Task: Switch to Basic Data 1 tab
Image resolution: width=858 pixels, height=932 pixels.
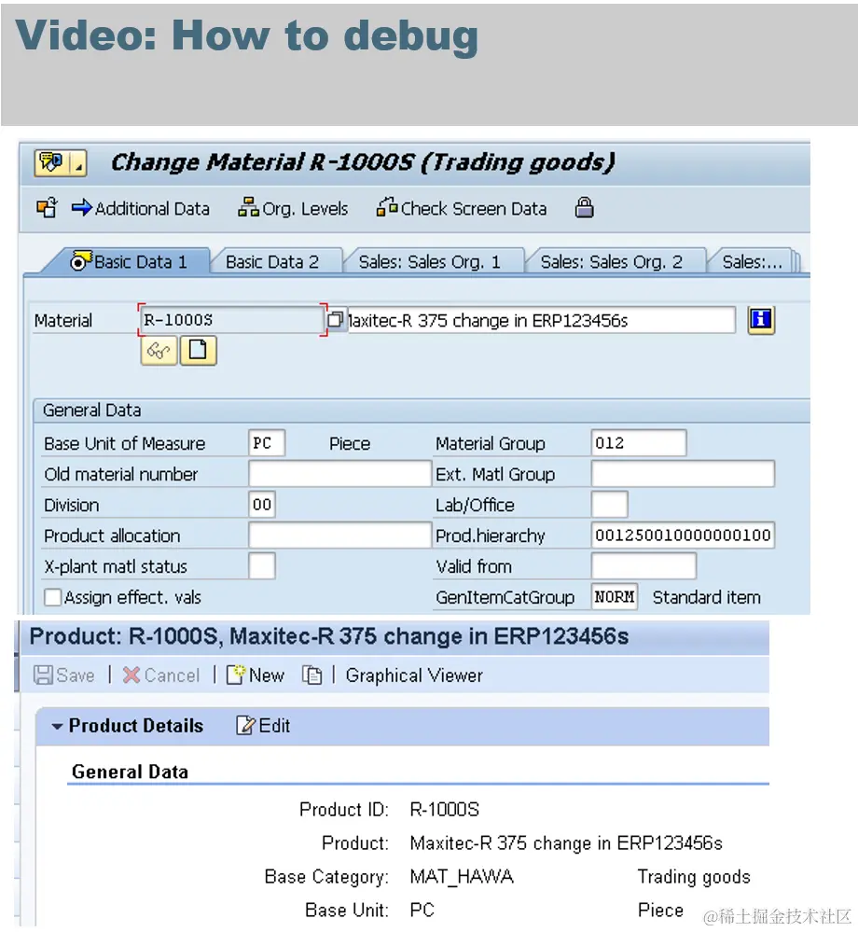Action: [x=129, y=261]
